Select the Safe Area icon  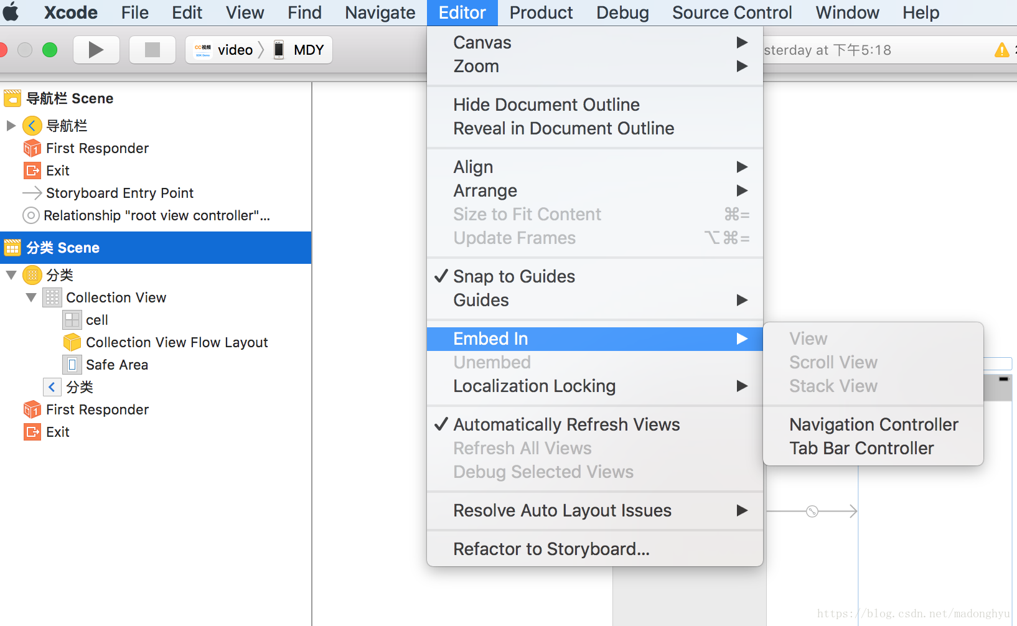click(x=72, y=365)
